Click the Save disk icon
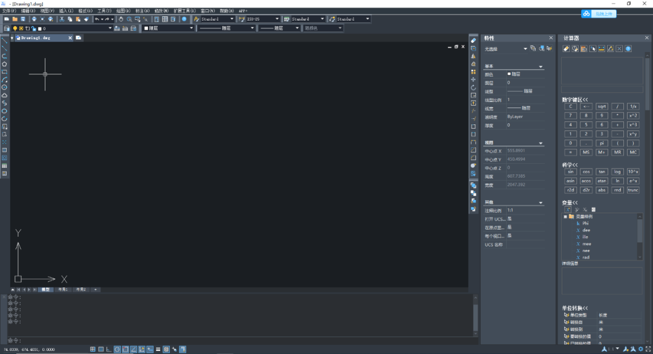The width and height of the screenshot is (653, 354). [x=23, y=19]
